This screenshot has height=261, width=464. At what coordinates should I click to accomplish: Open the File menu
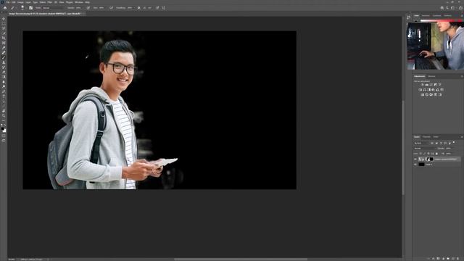[8, 2]
